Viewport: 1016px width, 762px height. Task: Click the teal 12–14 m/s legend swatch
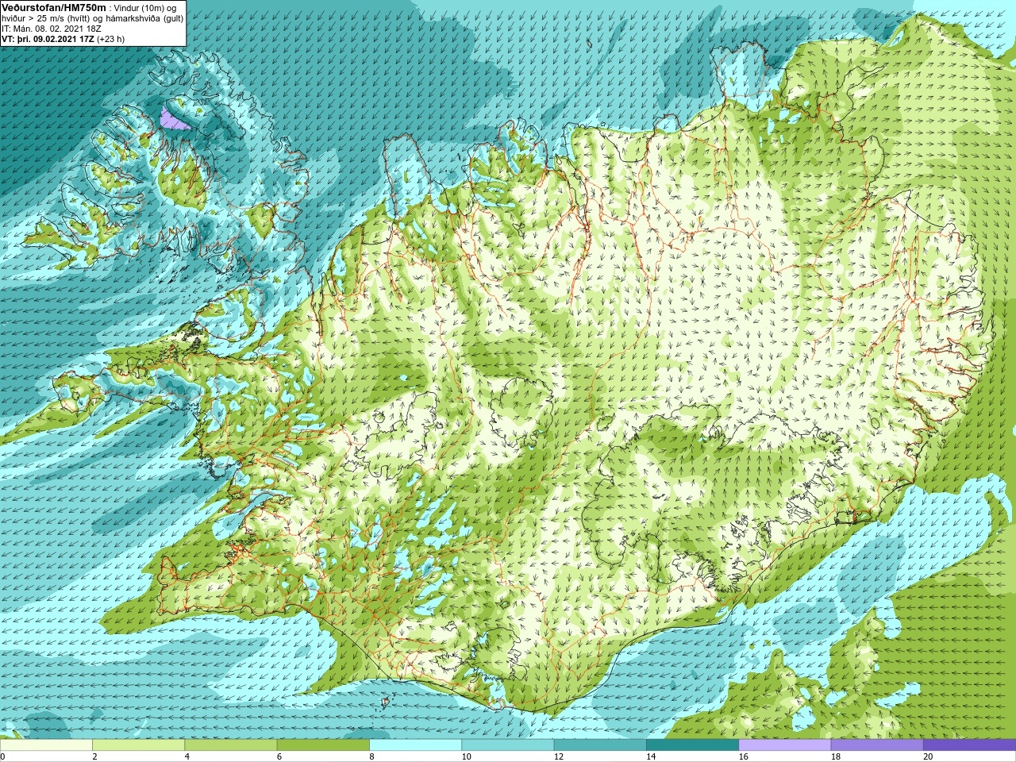(600, 745)
